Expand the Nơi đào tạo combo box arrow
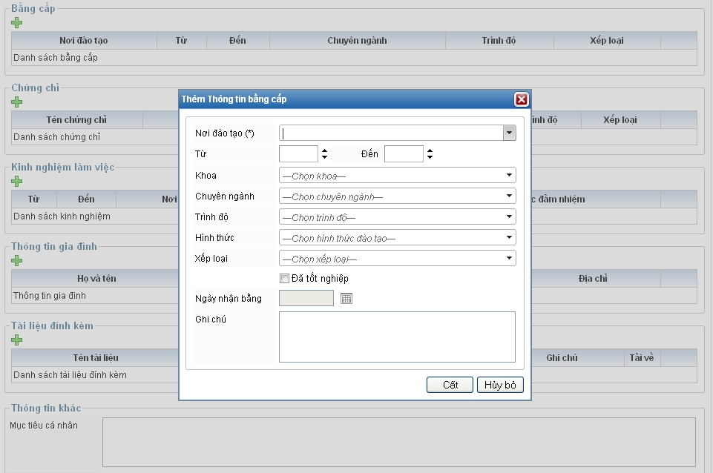This screenshot has height=473, width=713. (509, 133)
